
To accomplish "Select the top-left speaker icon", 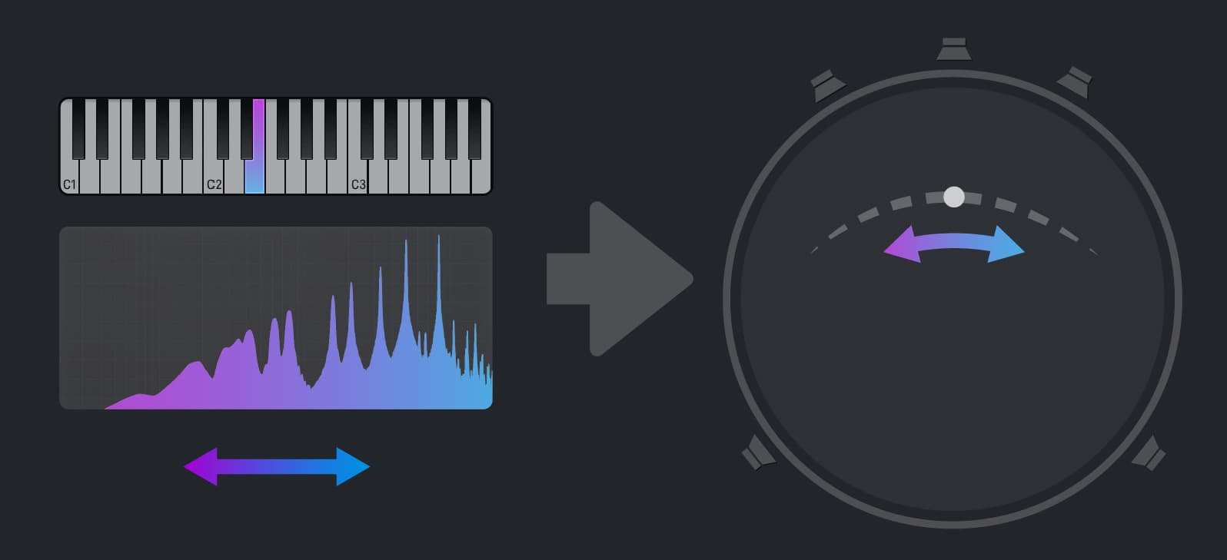I will [x=829, y=85].
